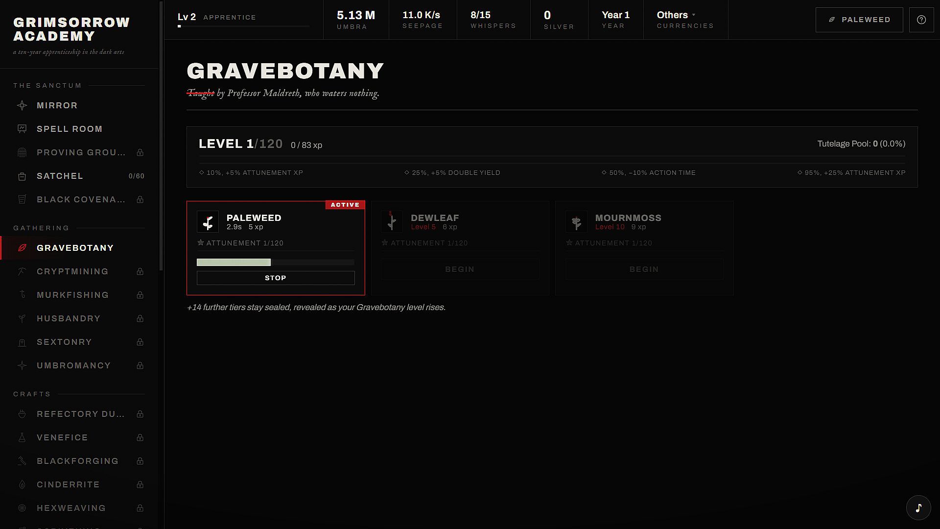The width and height of the screenshot is (940, 529).
Task: Click the Husbandry sprout icon
Action: click(x=22, y=318)
